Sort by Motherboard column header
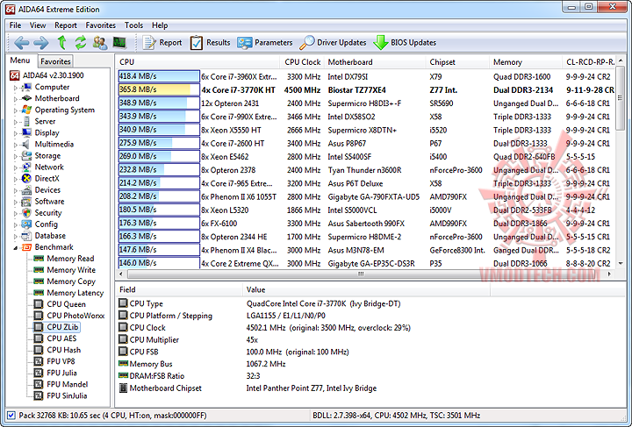The width and height of the screenshot is (632, 427). pos(375,62)
